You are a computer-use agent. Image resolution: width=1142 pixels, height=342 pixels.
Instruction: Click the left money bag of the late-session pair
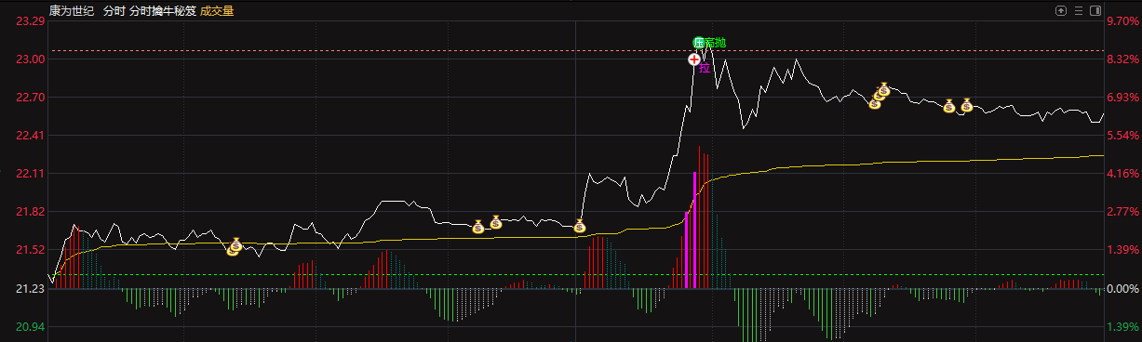[948, 106]
